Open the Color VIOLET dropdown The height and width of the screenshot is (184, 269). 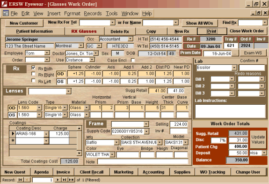click(x=112, y=154)
